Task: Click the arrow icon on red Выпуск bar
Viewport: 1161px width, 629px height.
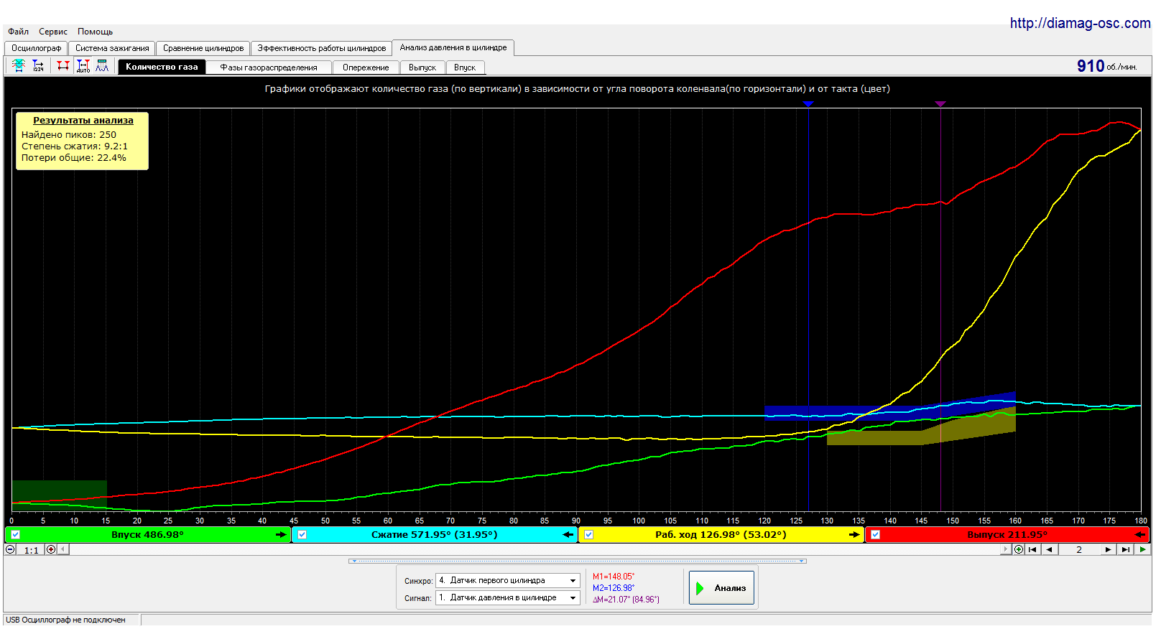Action: [x=1140, y=534]
